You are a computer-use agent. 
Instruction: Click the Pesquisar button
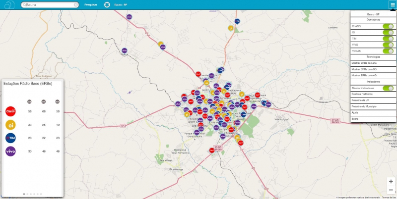(90, 4)
